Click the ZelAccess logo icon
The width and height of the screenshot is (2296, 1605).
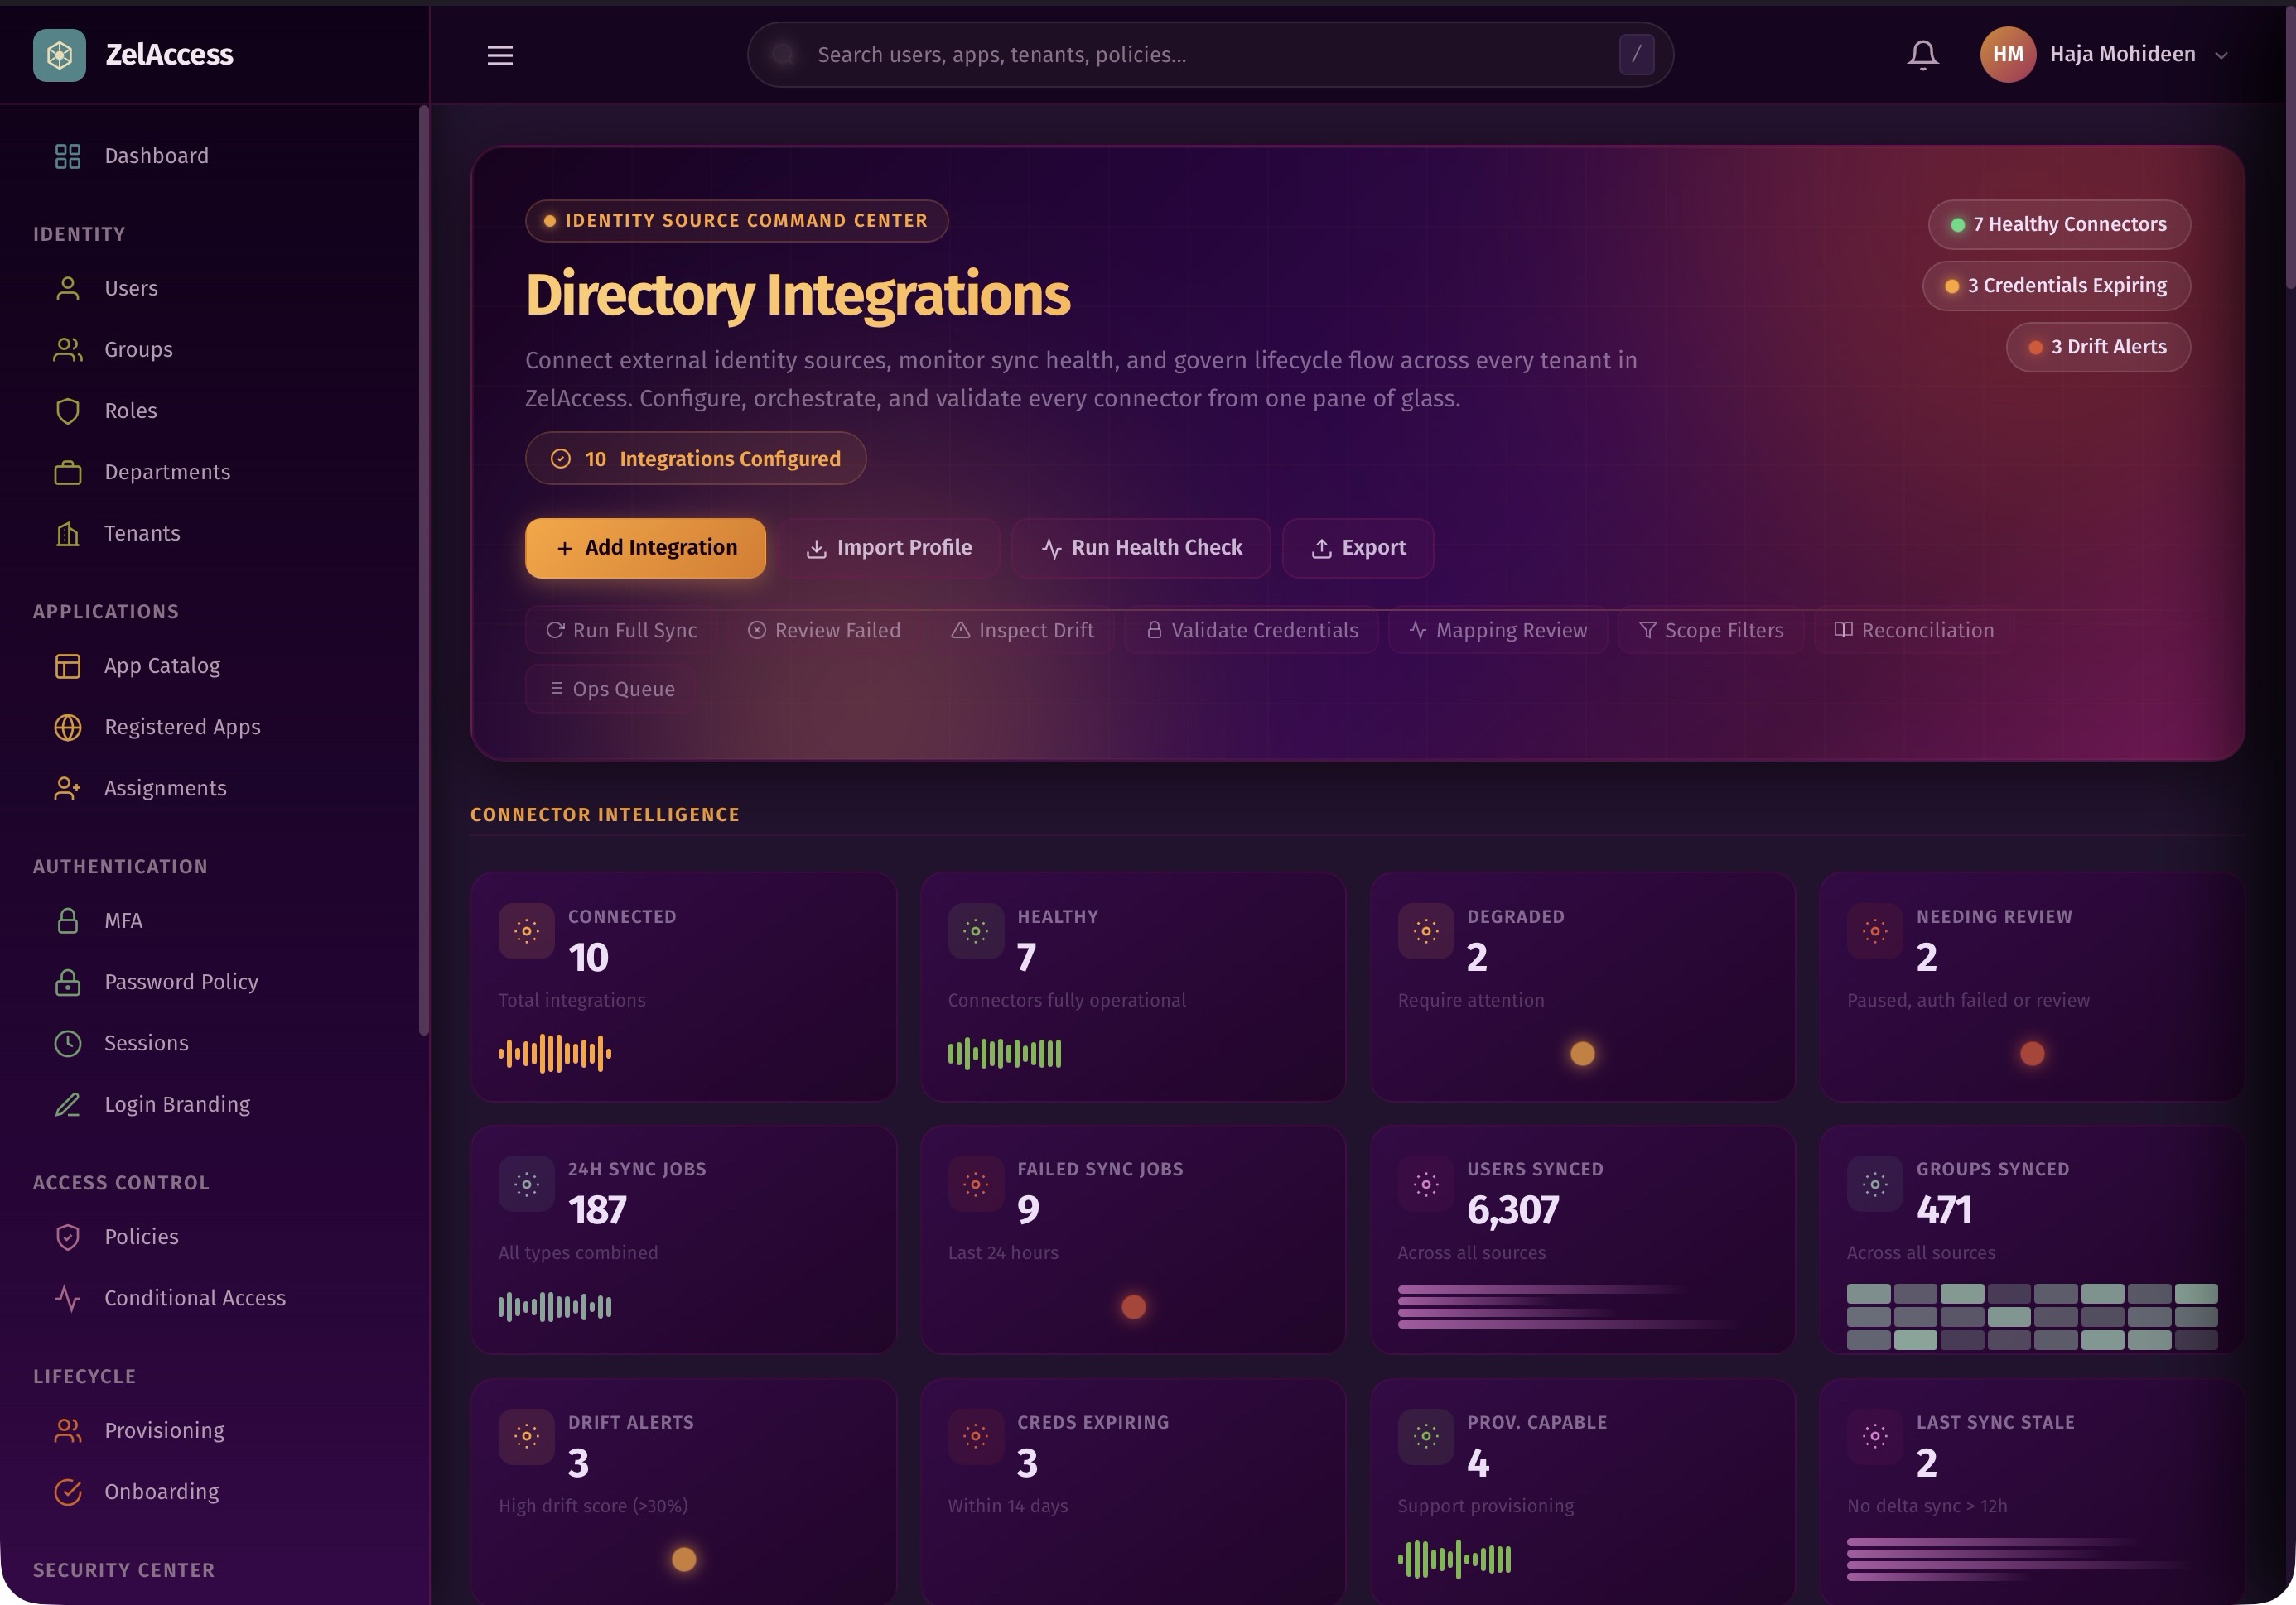(x=59, y=55)
